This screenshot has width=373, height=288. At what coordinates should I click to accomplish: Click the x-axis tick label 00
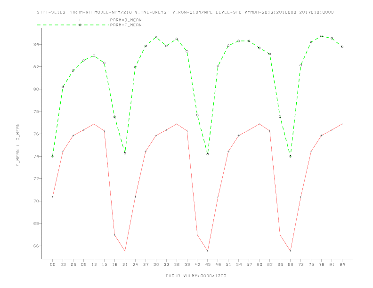53,264
